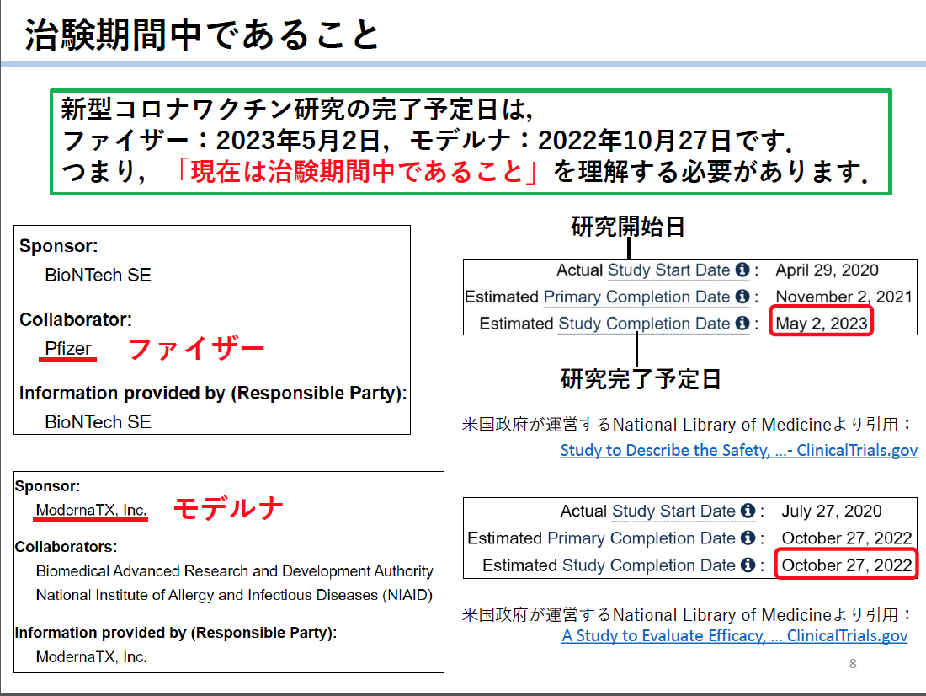Click the line 新型コロナワクチン研究の完了予定日は,
Screen dimensions: 926x696
click(x=297, y=110)
